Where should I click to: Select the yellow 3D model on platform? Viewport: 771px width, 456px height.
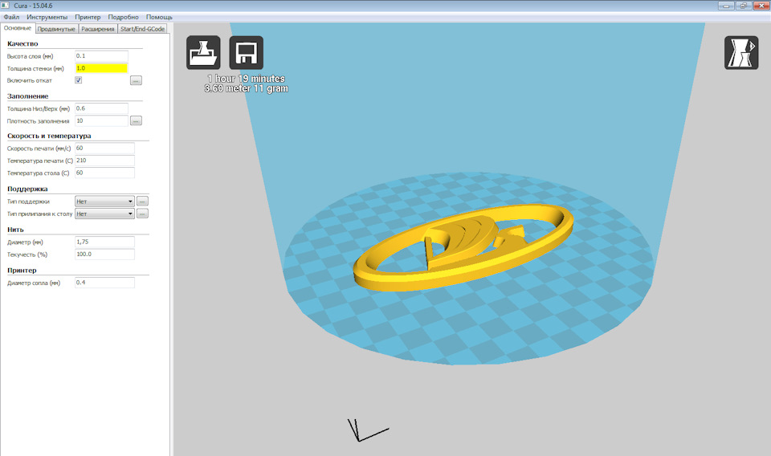(463, 248)
